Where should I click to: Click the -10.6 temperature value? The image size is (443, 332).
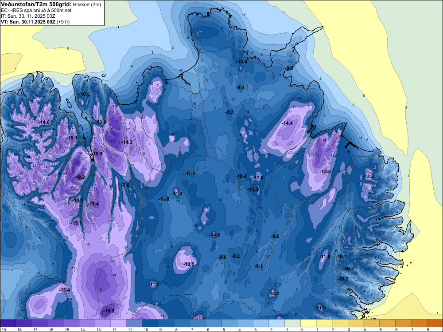point(84,94)
